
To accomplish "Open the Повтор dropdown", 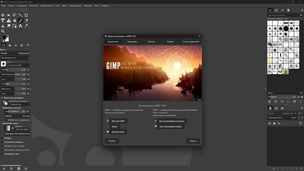I will coord(17,116).
